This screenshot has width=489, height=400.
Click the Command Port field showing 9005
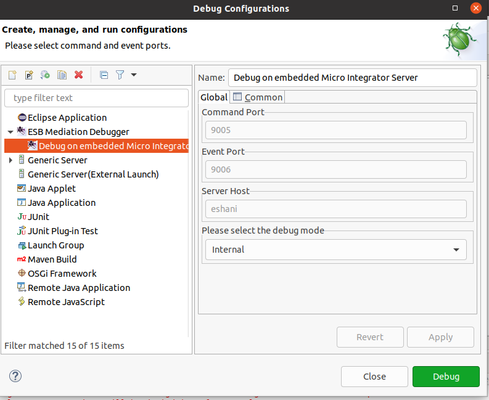click(x=336, y=130)
